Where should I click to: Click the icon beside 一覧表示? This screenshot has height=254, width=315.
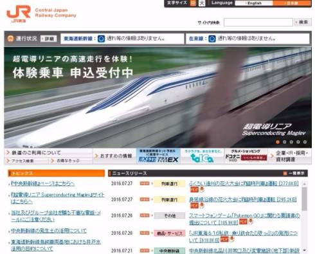pos(285,173)
